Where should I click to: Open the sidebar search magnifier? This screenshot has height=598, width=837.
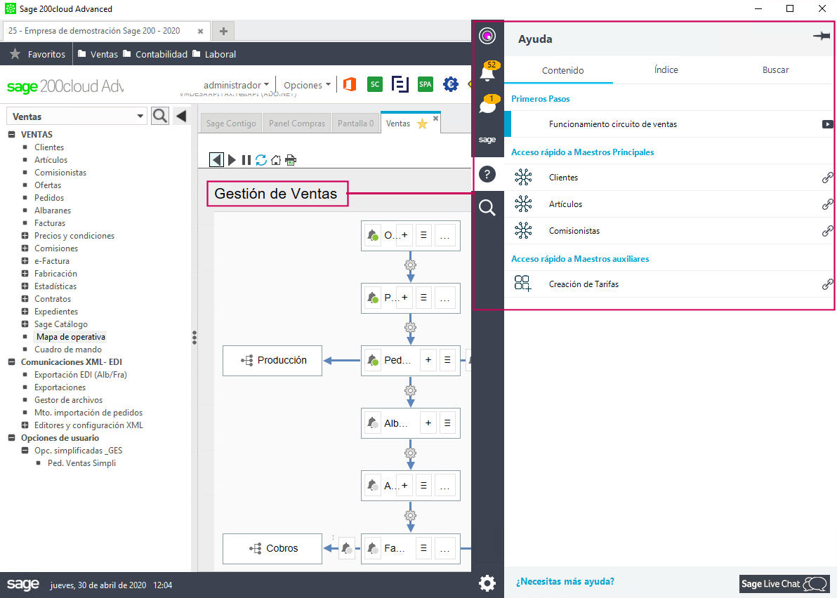pos(487,208)
